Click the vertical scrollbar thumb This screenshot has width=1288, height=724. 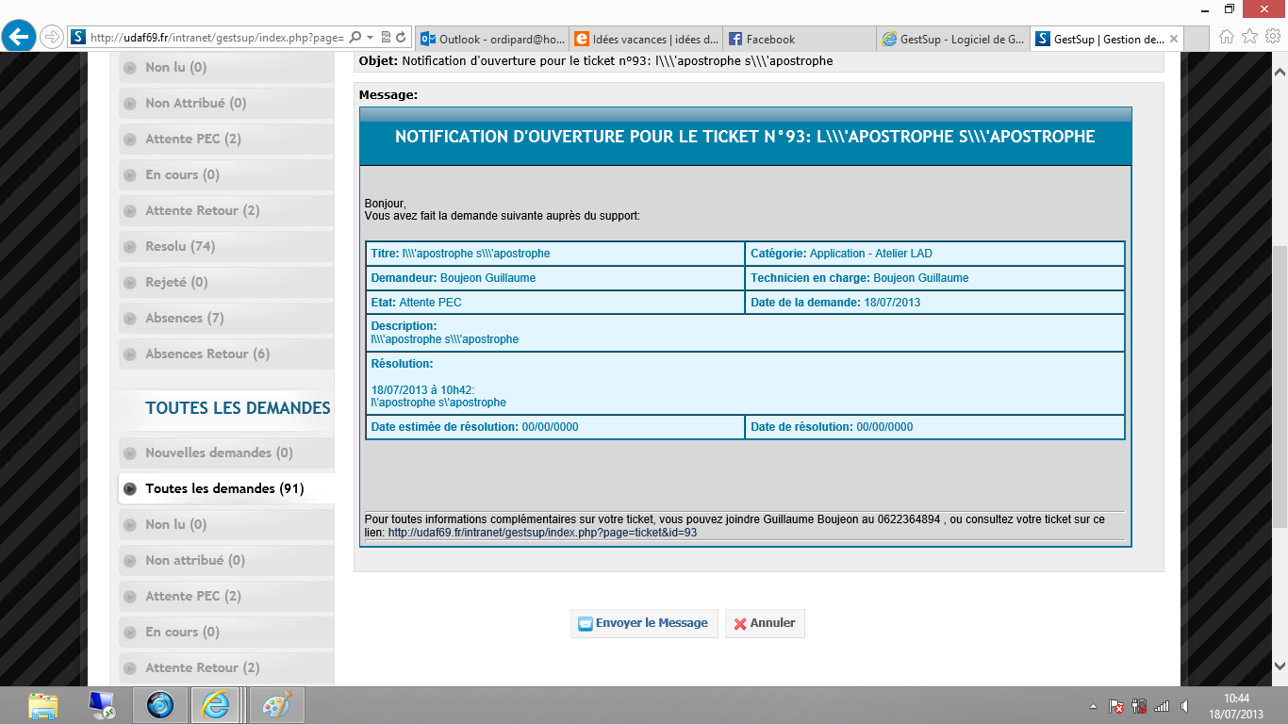click(1280, 387)
